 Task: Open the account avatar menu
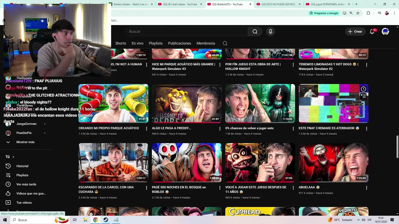point(385,31)
